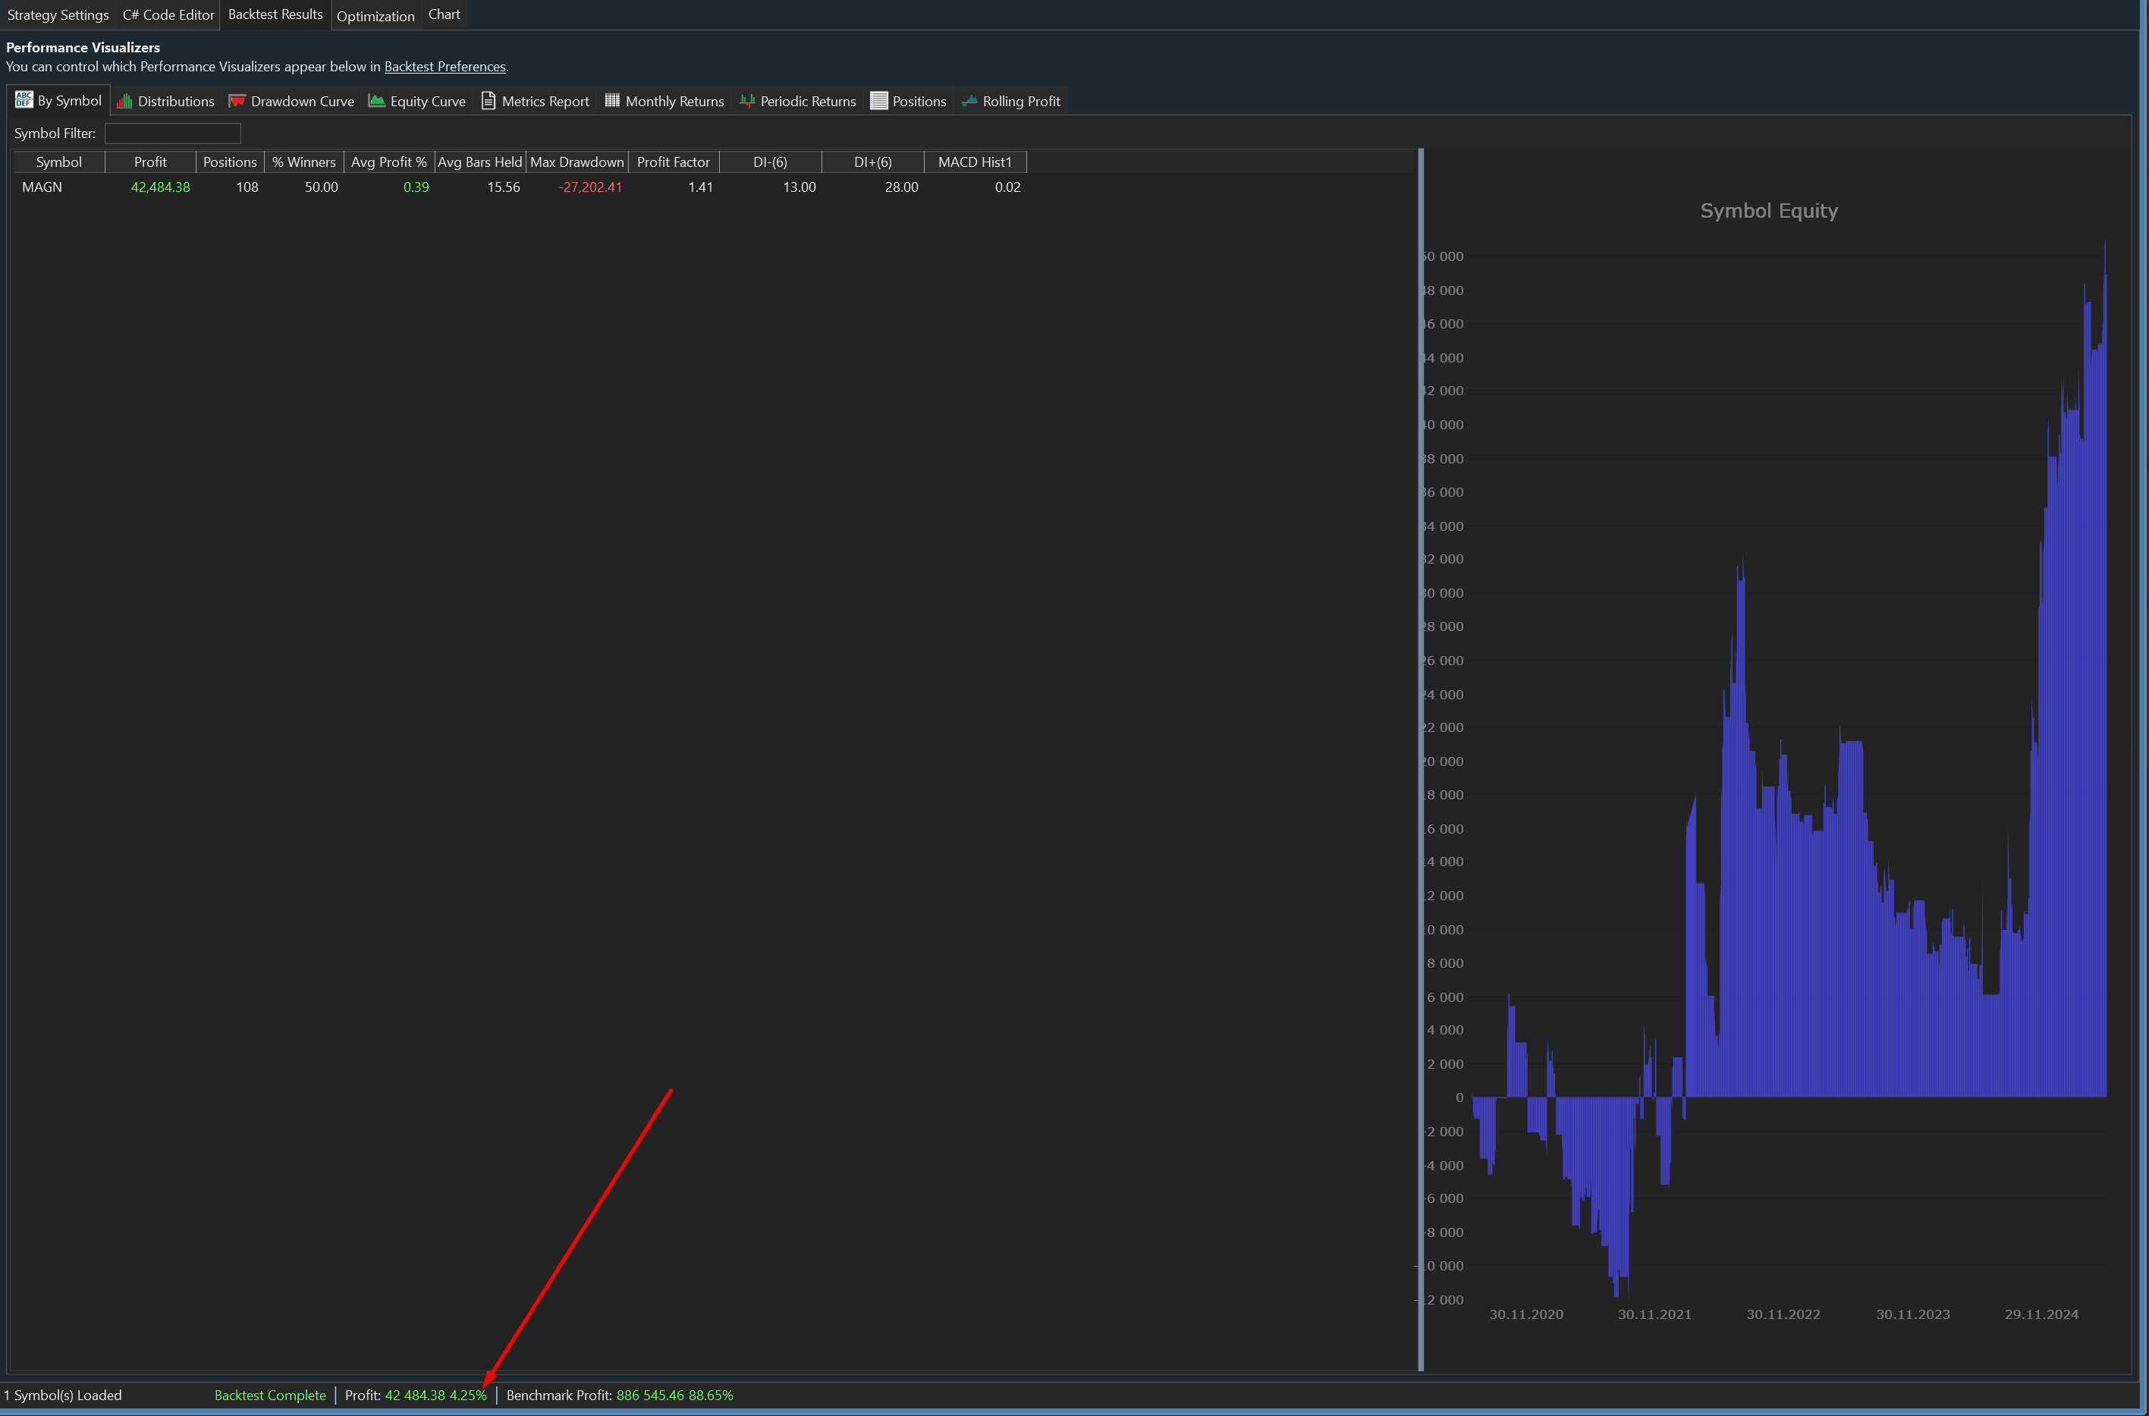
Task: Click the Periodic Returns candlestick icon
Action: (746, 101)
